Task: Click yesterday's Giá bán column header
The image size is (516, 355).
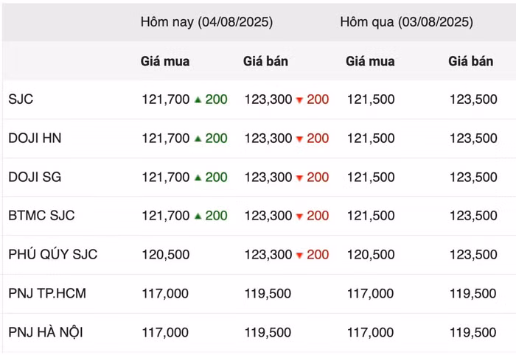Action: click(x=470, y=61)
